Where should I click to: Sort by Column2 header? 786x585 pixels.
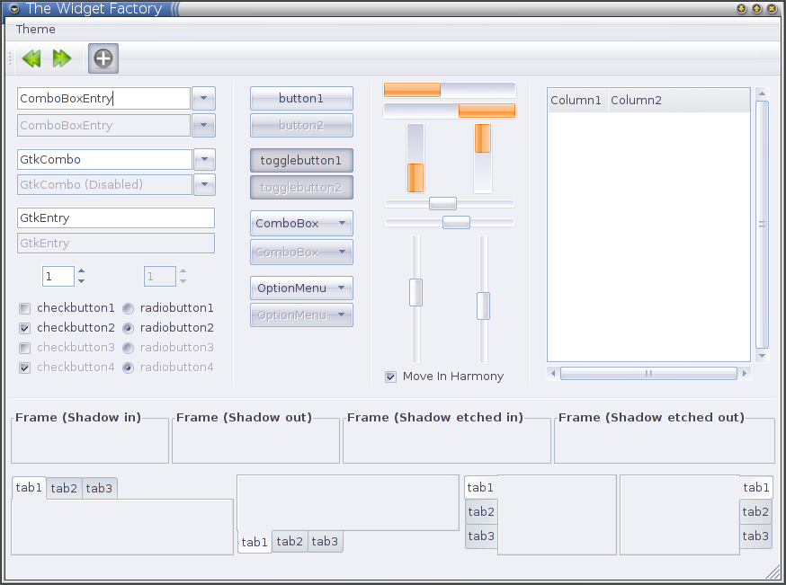(679, 100)
